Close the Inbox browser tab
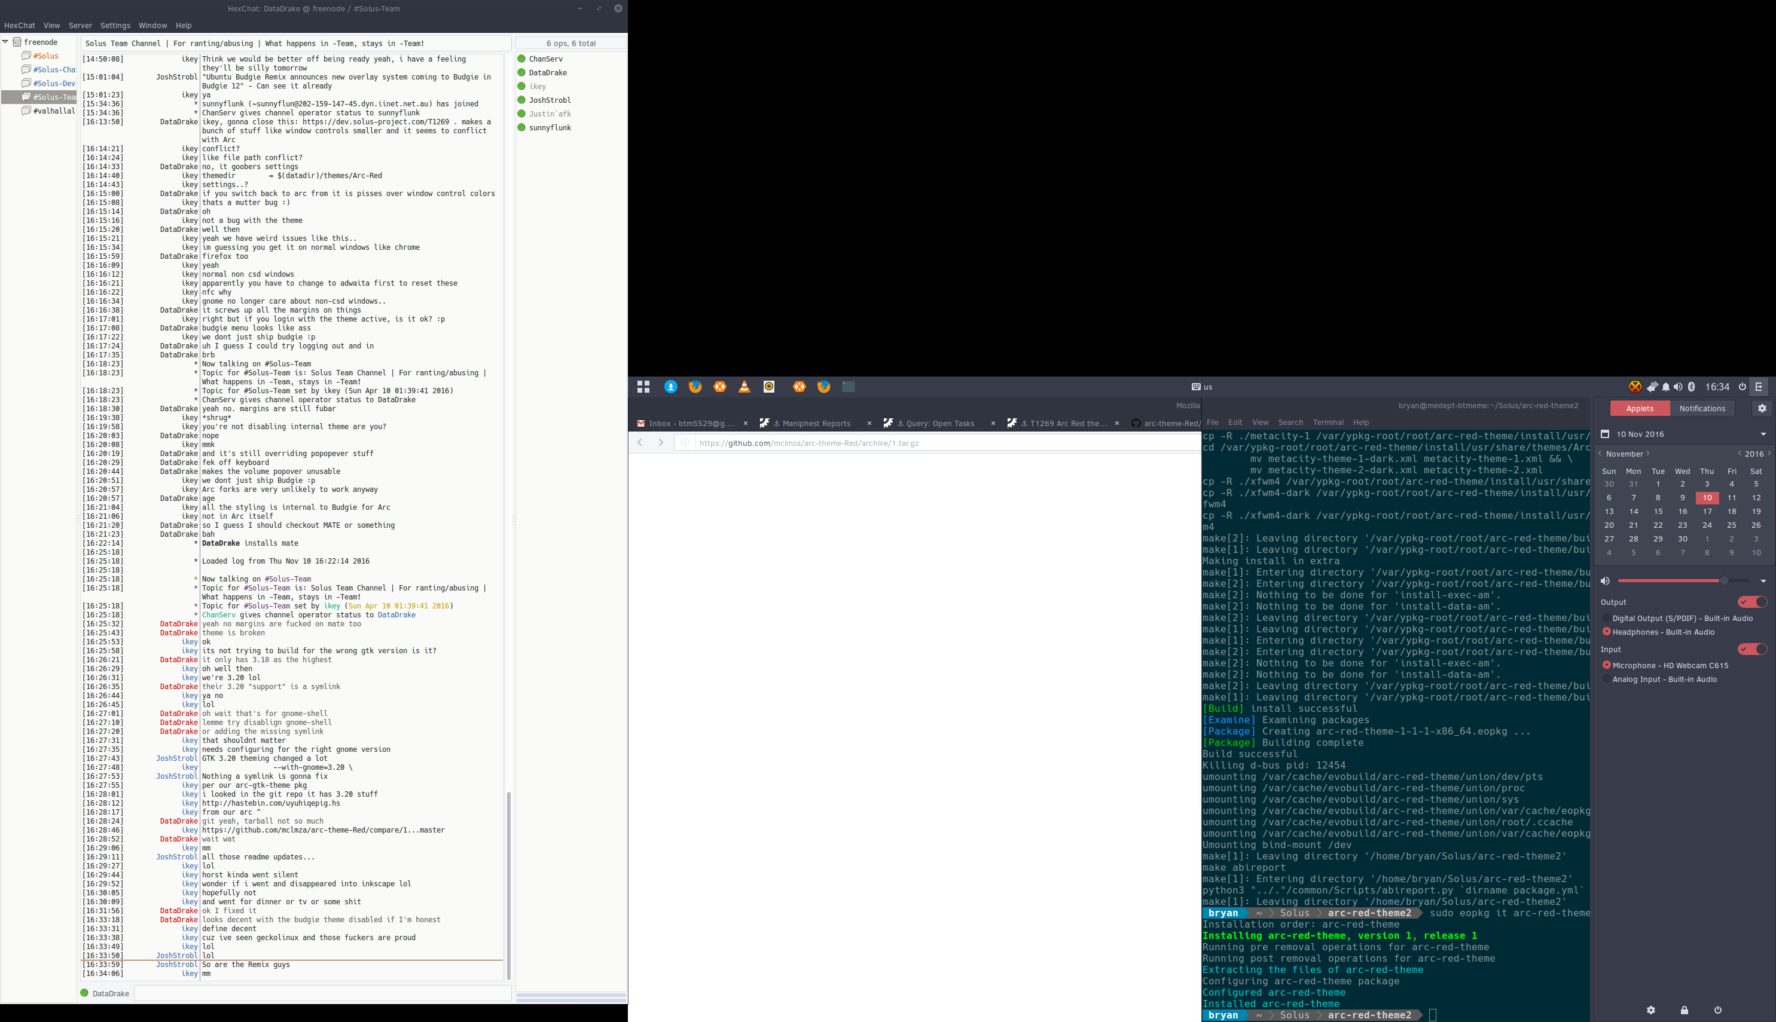 [745, 423]
